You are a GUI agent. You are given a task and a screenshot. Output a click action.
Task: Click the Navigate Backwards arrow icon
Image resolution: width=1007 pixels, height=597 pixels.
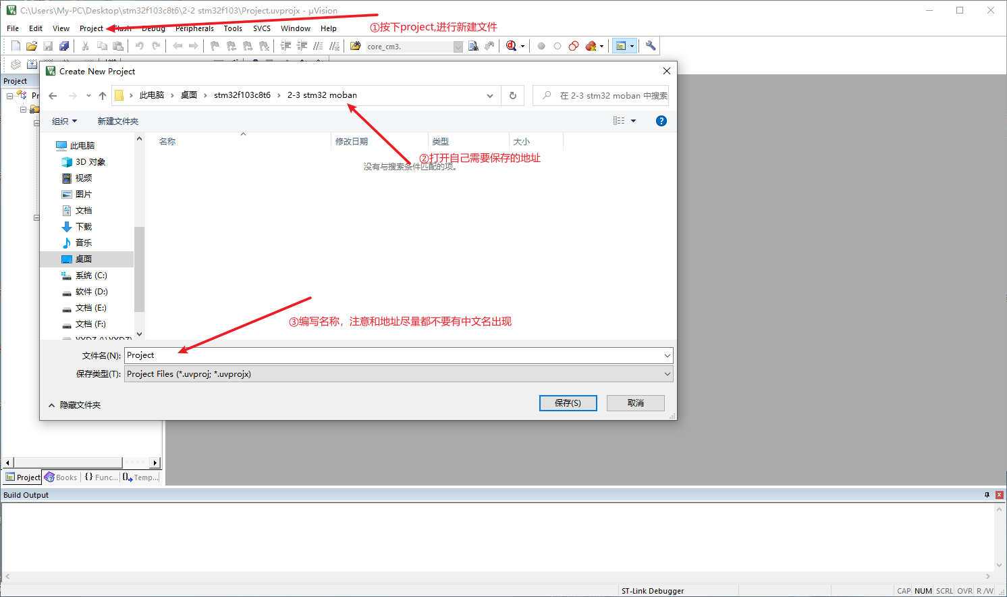[x=178, y=46]
